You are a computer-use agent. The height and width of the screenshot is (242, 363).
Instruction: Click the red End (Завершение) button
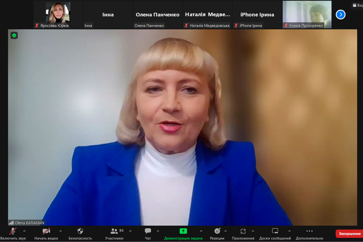pyautogui.click(x=349, y=234)
